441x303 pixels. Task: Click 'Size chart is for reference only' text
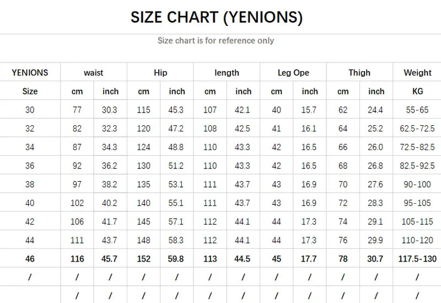click(x=216, y=40)
